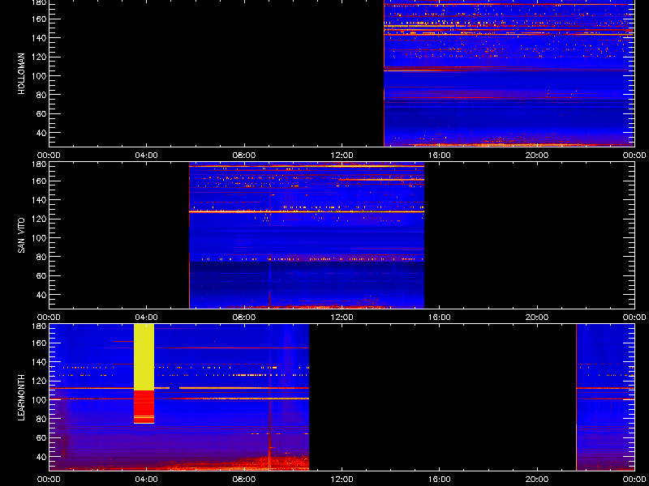The image size is (649, 486).
Task: Select the 40 tick label on LEARMONTH axis
Action: (x=41, y=457)
